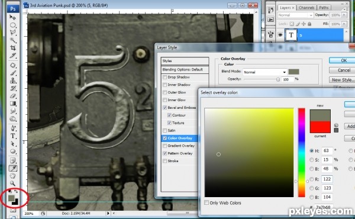Screen dimensions: 355x219
Task: Select the Hand tool
Action: point(12,176)
